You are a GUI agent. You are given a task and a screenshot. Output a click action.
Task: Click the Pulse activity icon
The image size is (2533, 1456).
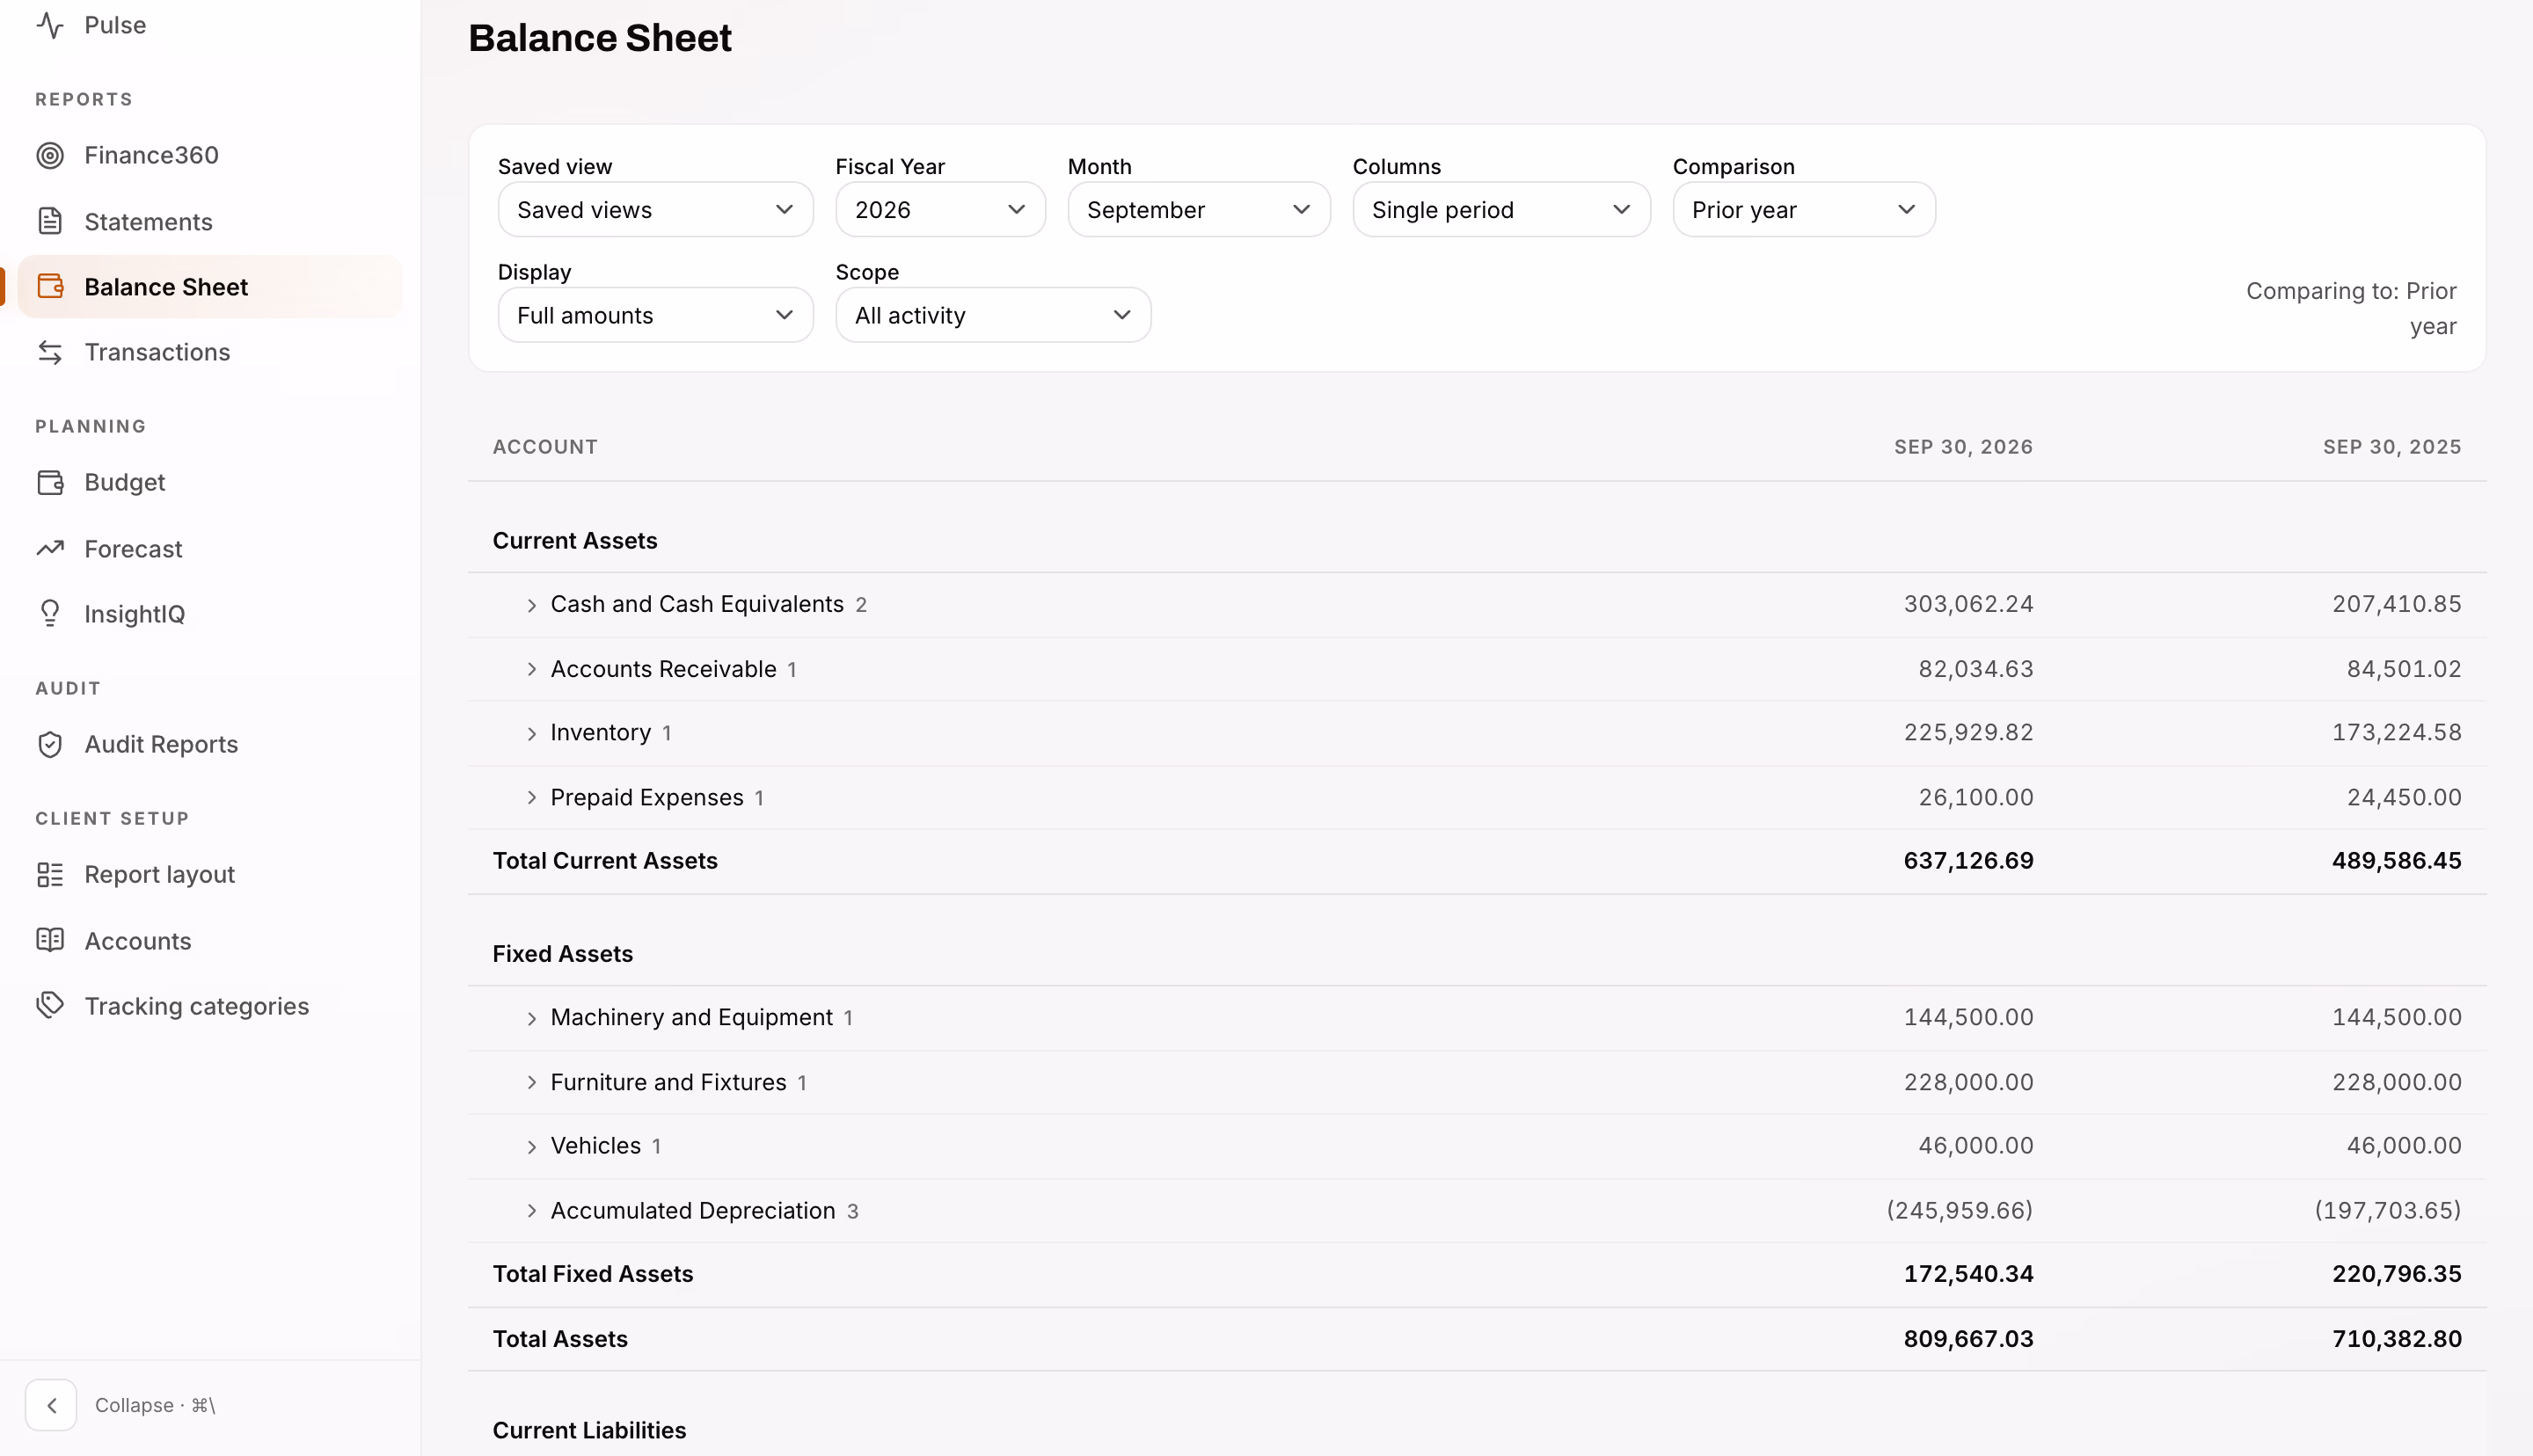tap(50, 25)
